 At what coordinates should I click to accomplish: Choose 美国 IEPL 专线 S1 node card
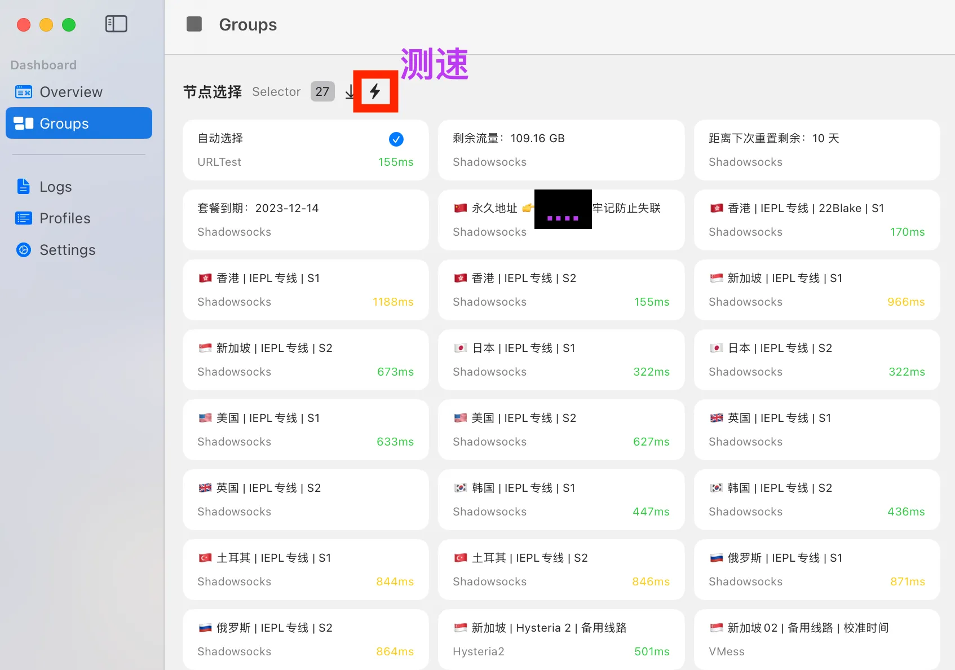[x=305, y=430]
